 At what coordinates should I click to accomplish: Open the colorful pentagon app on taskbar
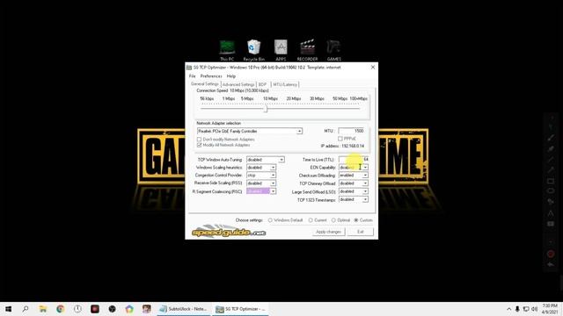(129, 309)
